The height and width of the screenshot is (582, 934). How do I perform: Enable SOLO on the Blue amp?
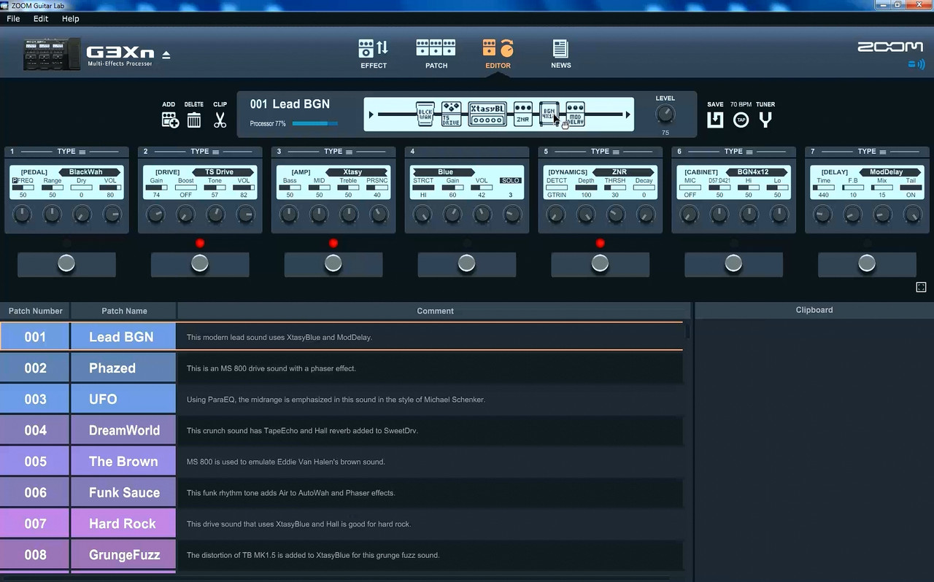click(510, 180)
